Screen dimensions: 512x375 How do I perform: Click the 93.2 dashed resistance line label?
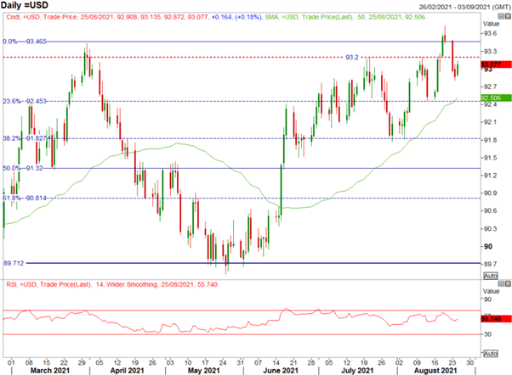pos(351,58)
